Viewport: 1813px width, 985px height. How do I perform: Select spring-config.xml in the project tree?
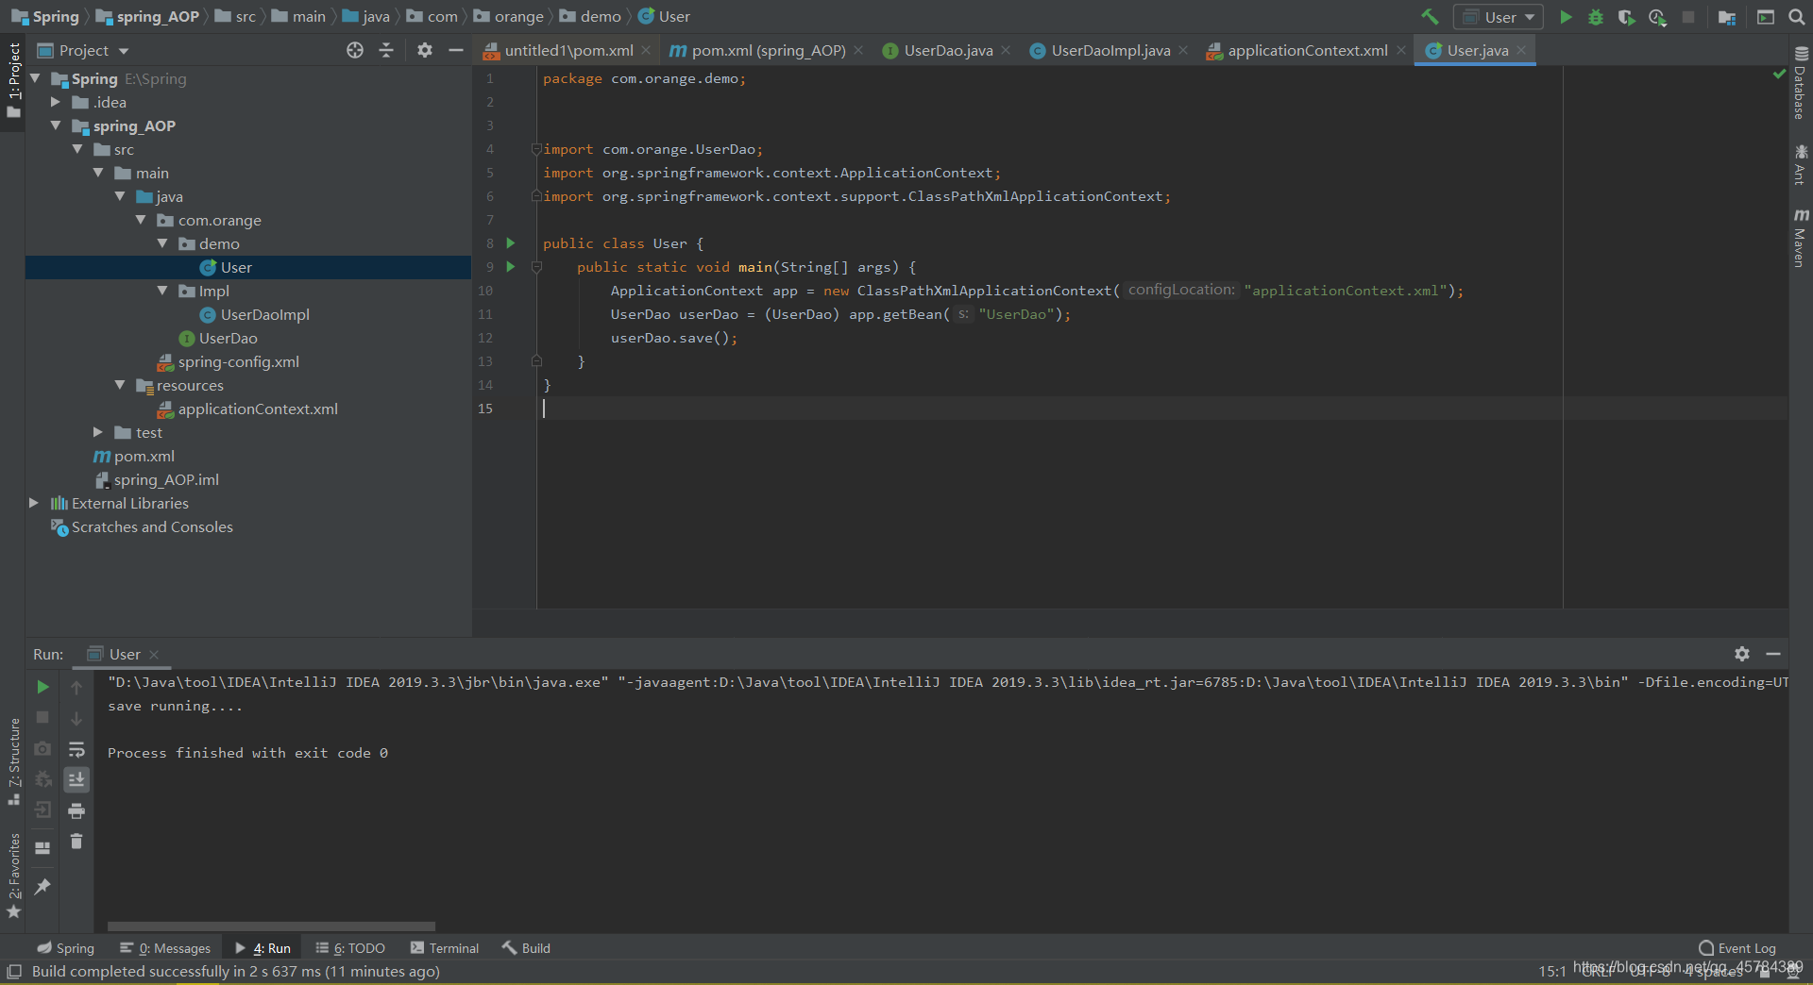point(238,361)
